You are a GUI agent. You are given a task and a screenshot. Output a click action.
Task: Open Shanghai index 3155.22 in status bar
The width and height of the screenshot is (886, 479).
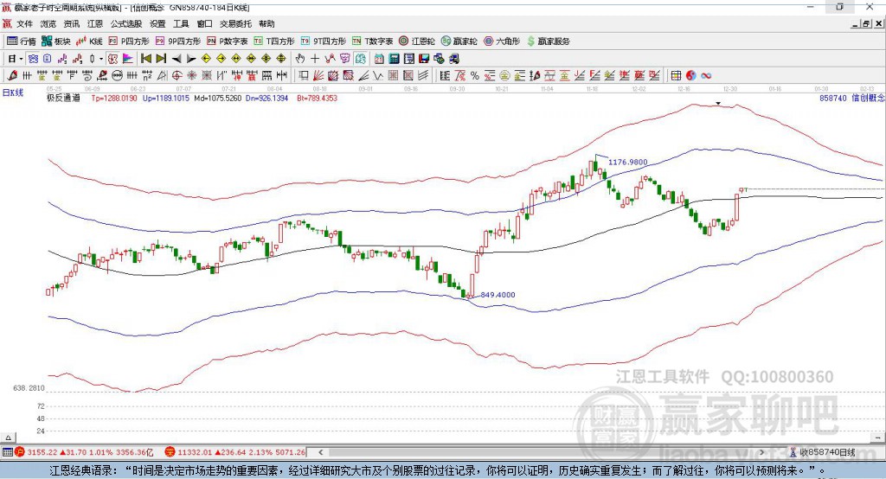pyautogui.click(x=84, y=452)
